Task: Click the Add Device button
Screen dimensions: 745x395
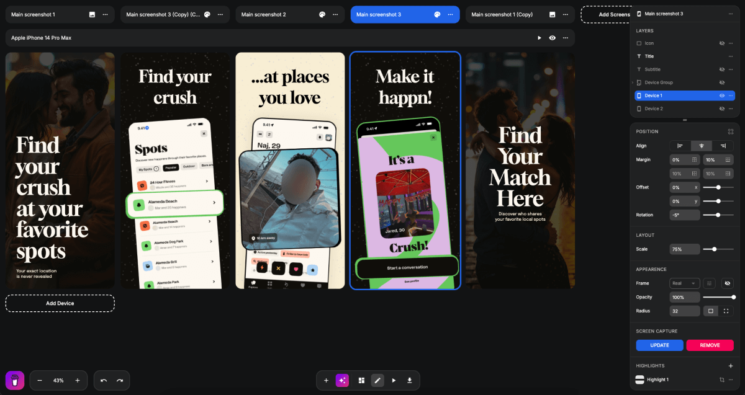Action: pos(60,303)
